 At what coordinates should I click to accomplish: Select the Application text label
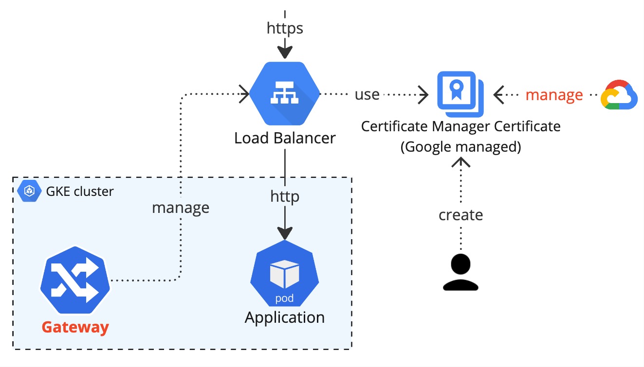(x=284, y=317)
